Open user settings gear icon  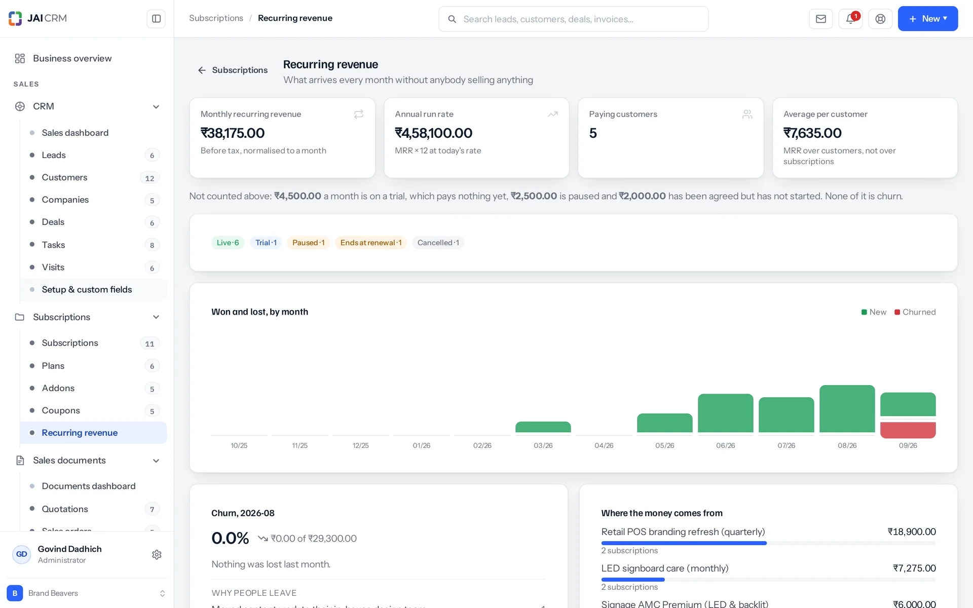click(x=157, y=554)
